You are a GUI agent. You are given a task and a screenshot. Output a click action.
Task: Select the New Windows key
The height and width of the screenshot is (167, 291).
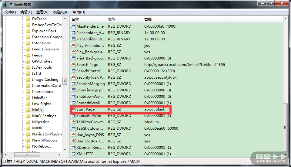tap(45, 140)
